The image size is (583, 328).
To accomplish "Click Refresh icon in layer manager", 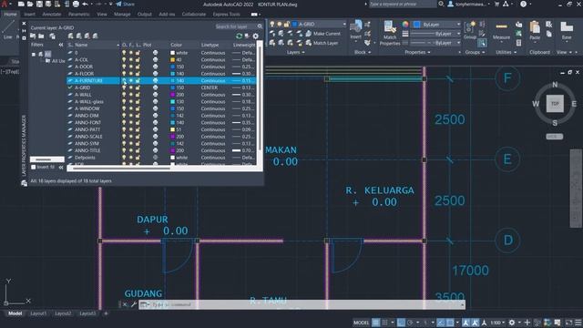I will 239,36.
